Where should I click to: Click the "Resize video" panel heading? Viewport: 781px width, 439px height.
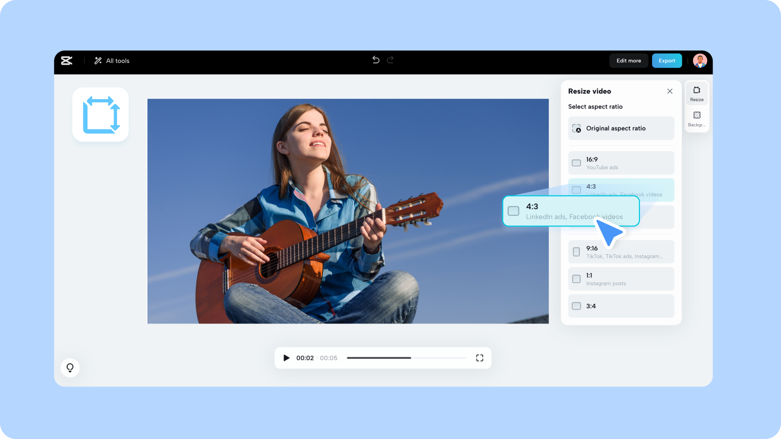(x=590, y=91)
